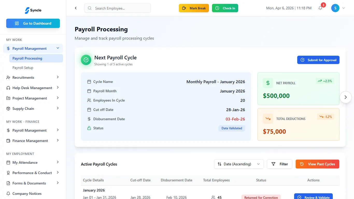Click the notification bell icon
This screenshot has height=199, width=354.
(320, 8)
